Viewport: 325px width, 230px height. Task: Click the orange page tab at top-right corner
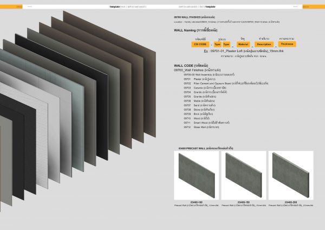(305, 7)
